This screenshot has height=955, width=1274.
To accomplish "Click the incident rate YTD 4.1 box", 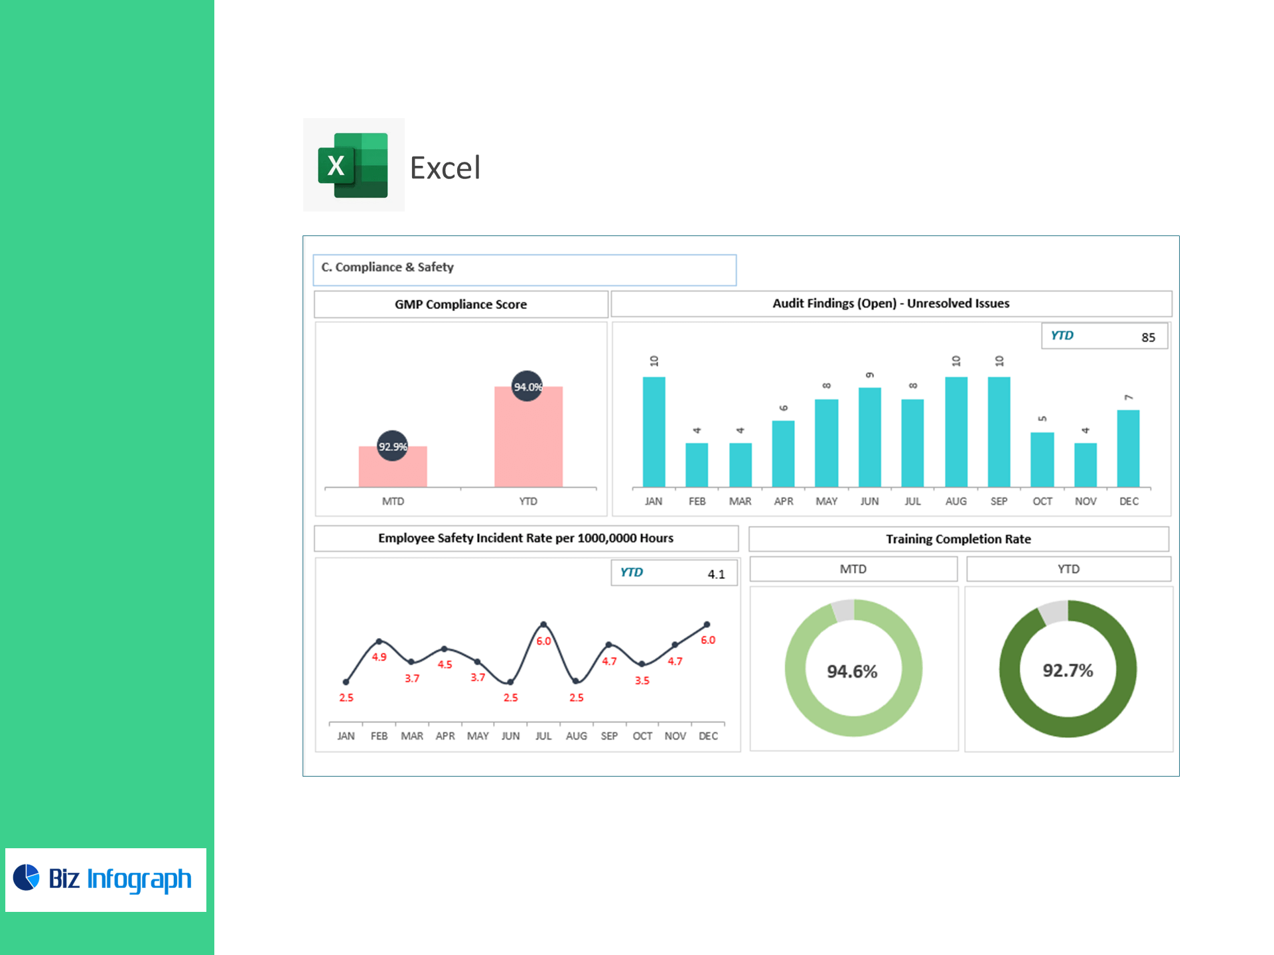I will tap(673, 573).
